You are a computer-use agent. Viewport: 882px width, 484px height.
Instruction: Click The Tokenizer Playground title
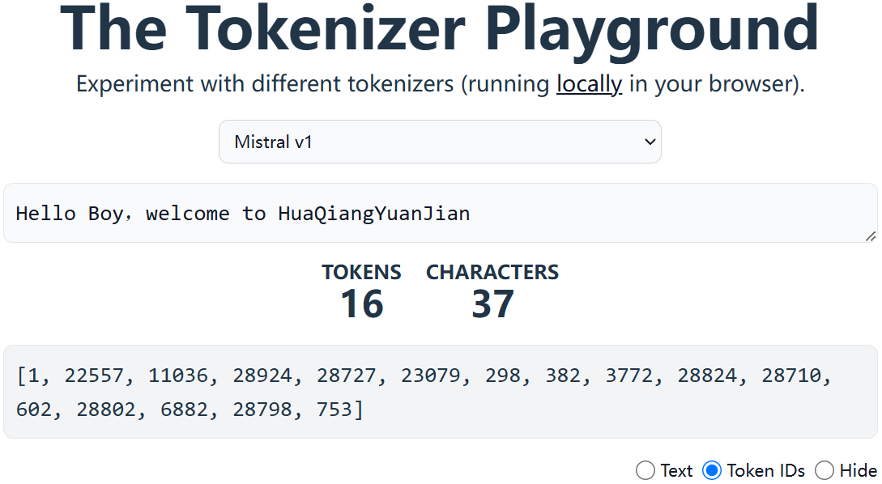point(441,31)
